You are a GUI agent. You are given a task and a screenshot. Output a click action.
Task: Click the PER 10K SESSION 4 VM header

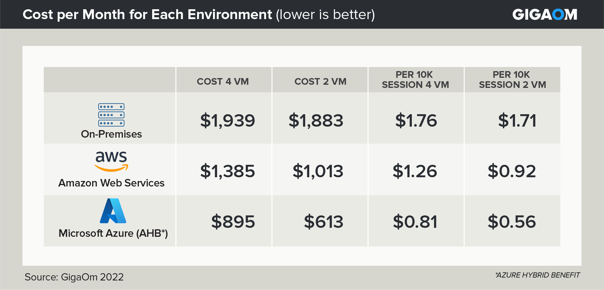[x=415, y=80]
